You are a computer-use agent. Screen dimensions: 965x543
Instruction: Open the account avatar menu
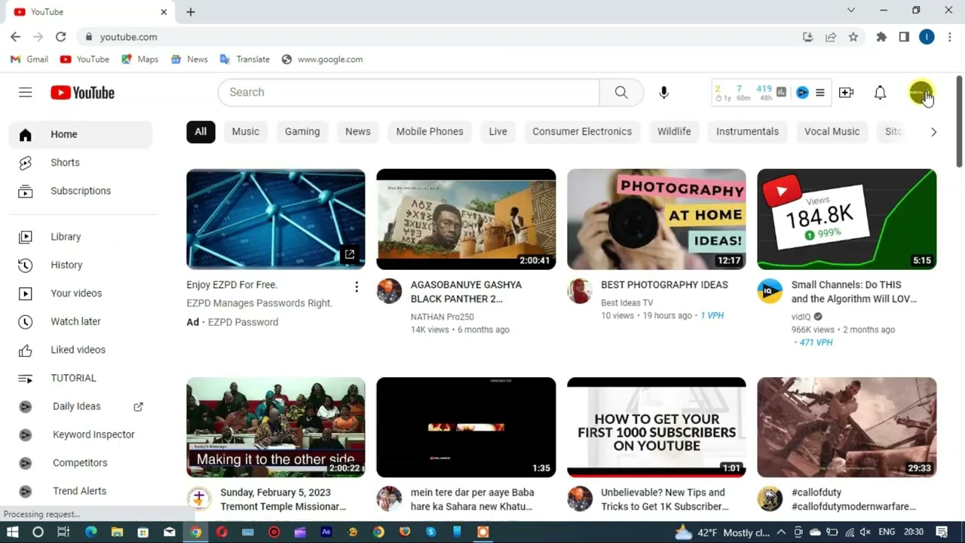point(921,93)
